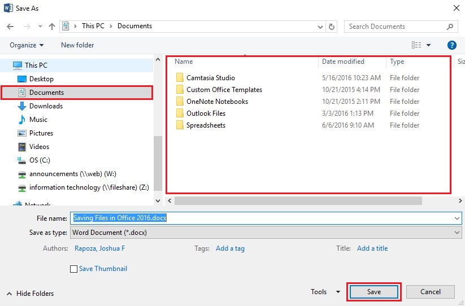Expand the address bar history dropdown
465x306 pixels.
coord(320,27)
